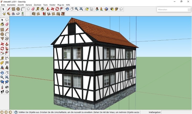Preview model in Google Earth
This screenshot has width=192, height=114.
[x=106, y=9]
